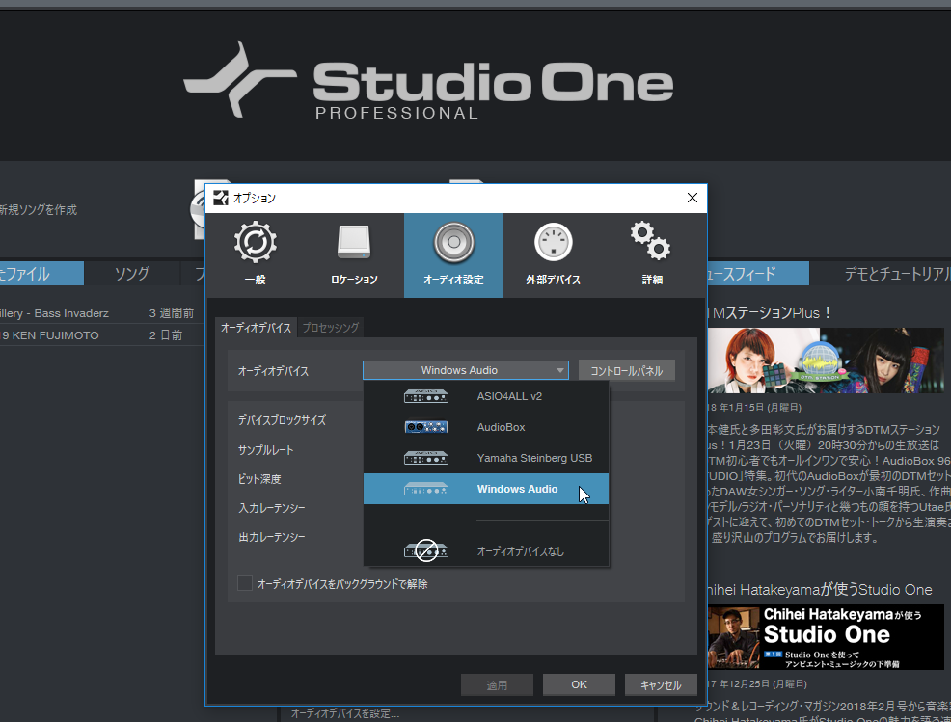The width and height of the screenshot is (951, 722).
Task: Select the Audio Setup (オーディオ設定) section
Action: [453, 255]
